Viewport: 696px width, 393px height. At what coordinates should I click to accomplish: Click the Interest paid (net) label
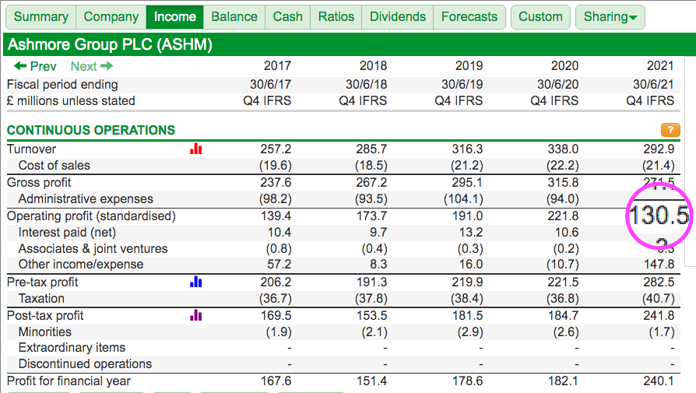click(x=67, y=233)
